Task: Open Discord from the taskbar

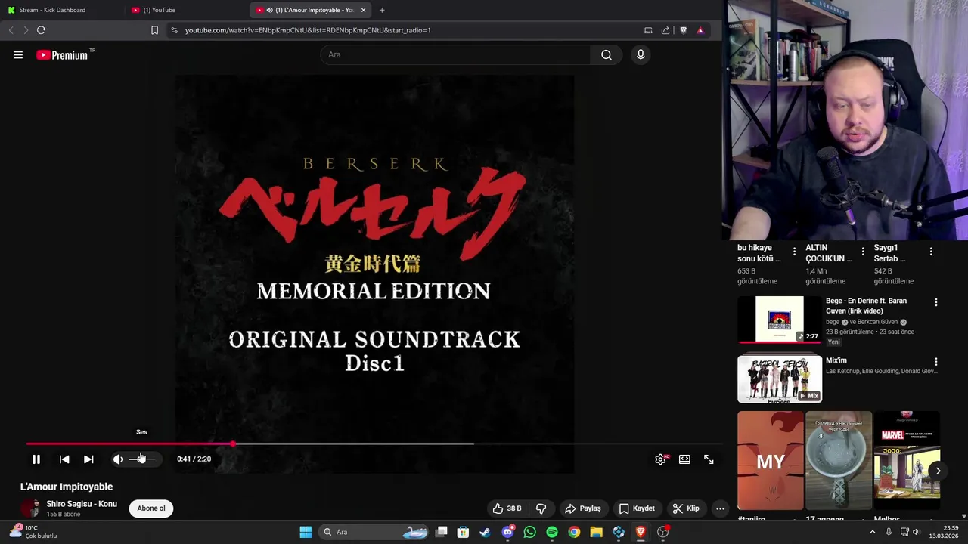Action: [507, 532]
